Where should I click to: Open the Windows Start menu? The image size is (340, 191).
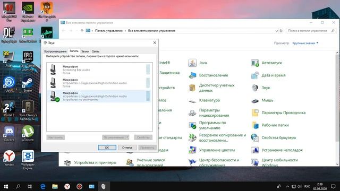click(x=6, y=186)
